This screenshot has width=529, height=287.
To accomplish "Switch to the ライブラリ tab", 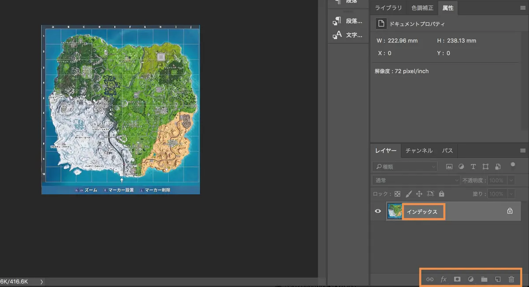I will click(388, 8).
